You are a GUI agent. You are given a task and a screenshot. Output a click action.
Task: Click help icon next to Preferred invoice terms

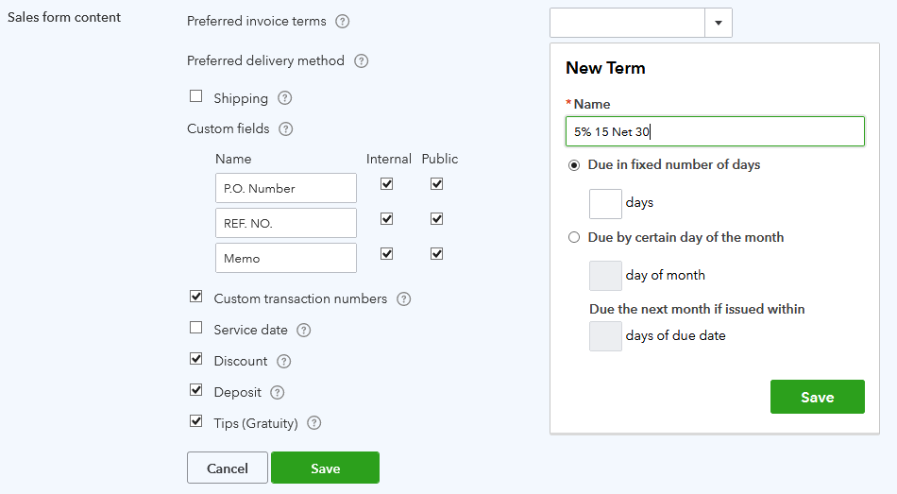tap(343, 22)
